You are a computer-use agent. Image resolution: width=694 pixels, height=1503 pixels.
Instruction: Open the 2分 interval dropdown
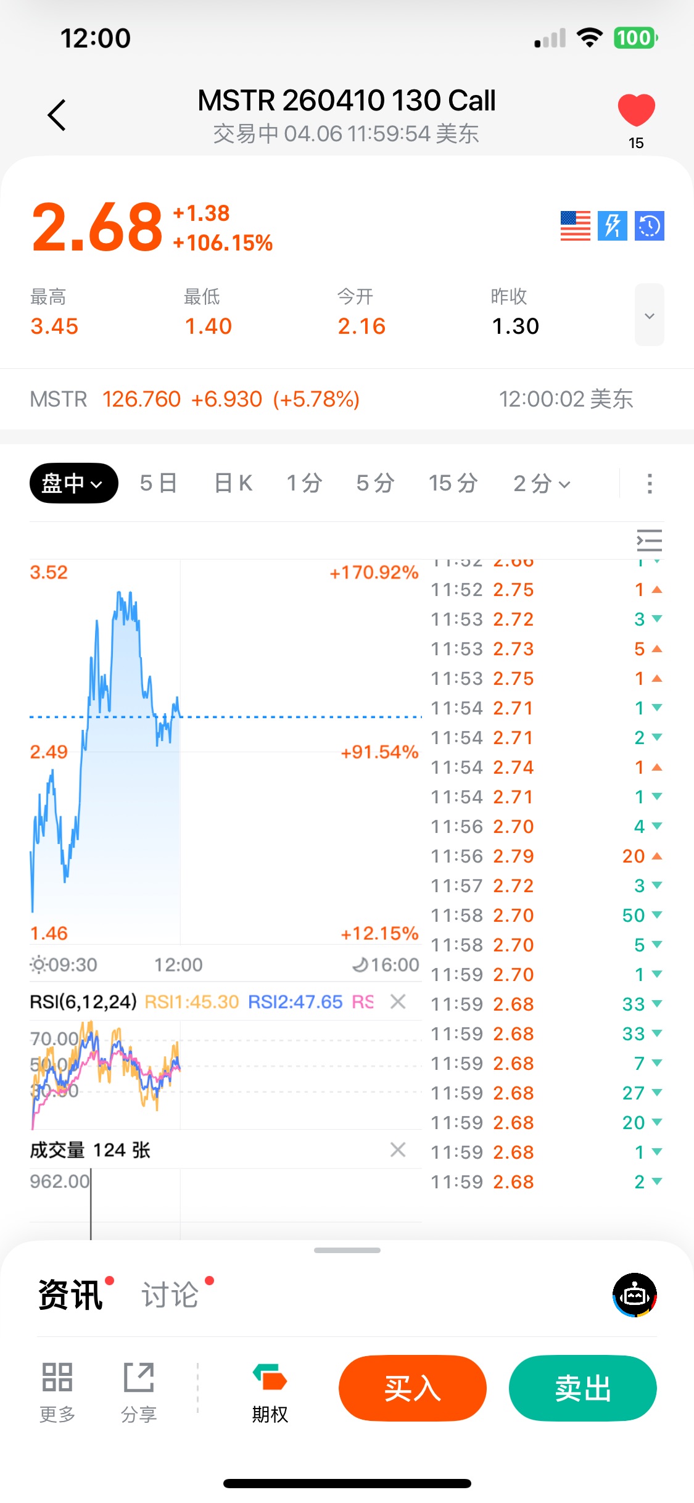(542, 483)
